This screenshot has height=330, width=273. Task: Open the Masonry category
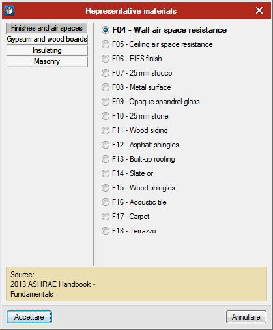(x=47, y=61)
